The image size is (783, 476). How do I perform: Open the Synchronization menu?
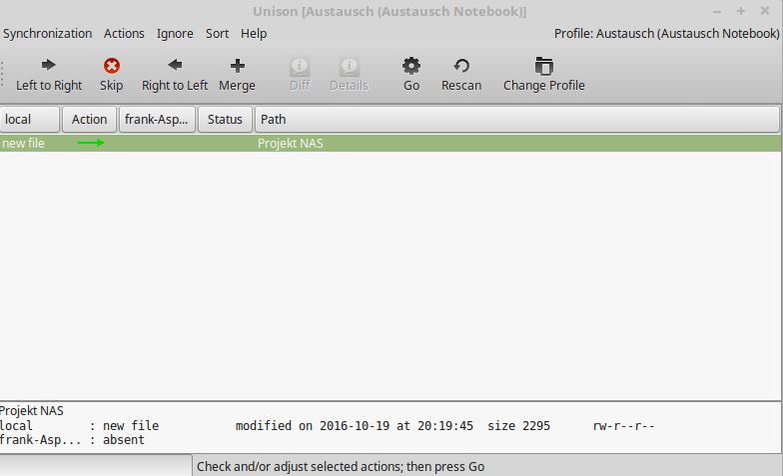pos(48,34)
